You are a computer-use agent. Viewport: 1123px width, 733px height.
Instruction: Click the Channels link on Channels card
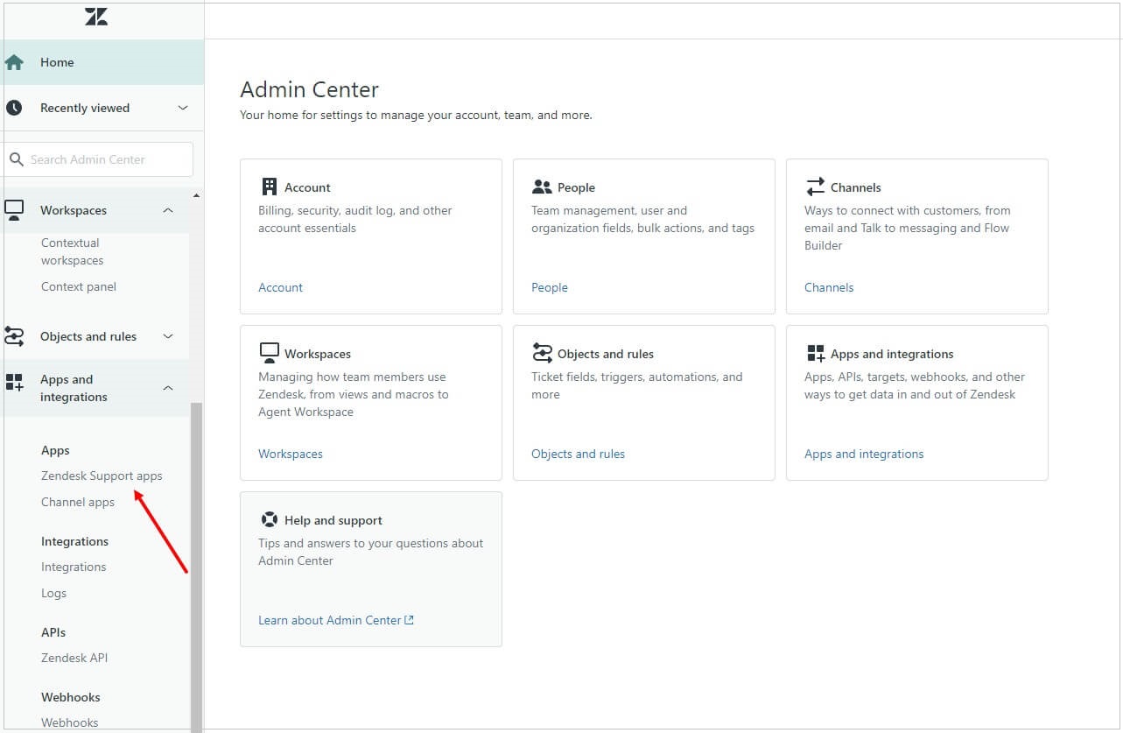[829, 287]
